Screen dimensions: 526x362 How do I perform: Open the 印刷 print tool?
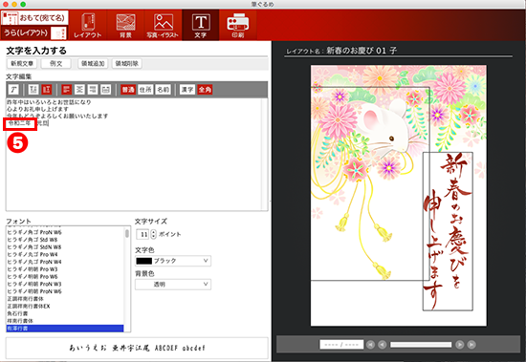coord(237,25)
